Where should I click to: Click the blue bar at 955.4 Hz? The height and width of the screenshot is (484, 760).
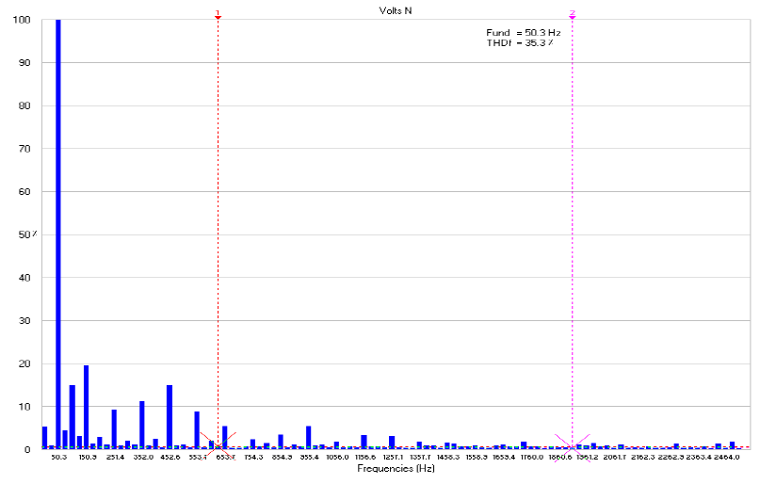308,437
